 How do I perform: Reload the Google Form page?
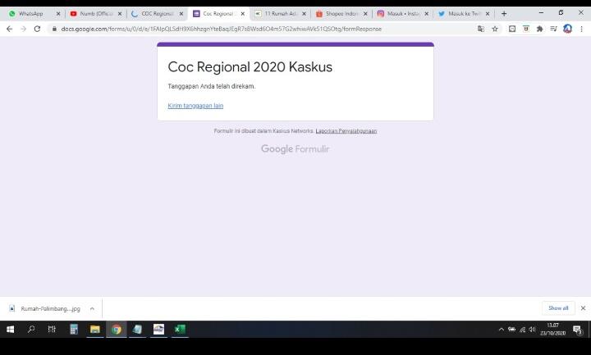pos(37,29)
